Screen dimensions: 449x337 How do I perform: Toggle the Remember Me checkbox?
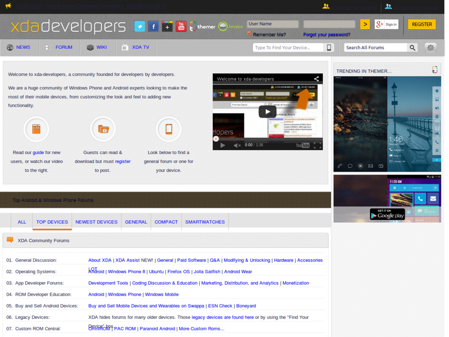point(249,34)
